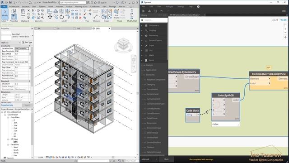Collapse the Constraints section in Properties

click(x=29, y=46)
